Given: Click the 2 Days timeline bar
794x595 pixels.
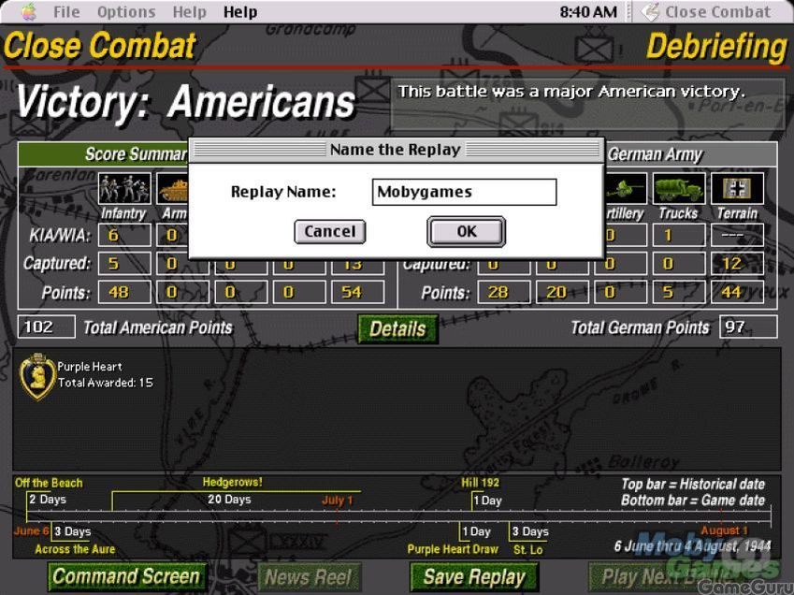Looking at the screenshot, I should click(x=48, y=500).
